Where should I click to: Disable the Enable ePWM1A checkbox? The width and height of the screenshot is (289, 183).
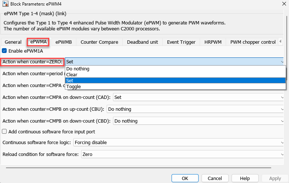4,51
